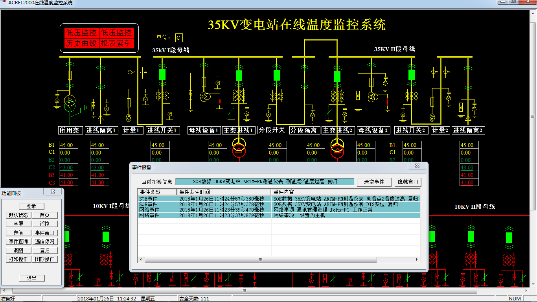
Task: Switch to 全屏 full screen mode
Action: tap(18, 224)
